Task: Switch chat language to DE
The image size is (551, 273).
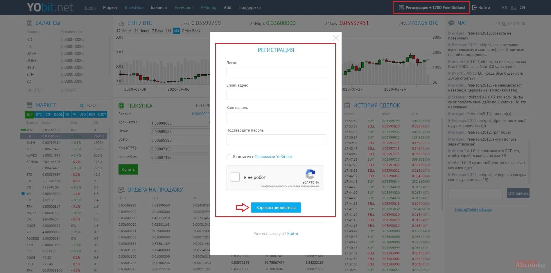Action: 510,24
